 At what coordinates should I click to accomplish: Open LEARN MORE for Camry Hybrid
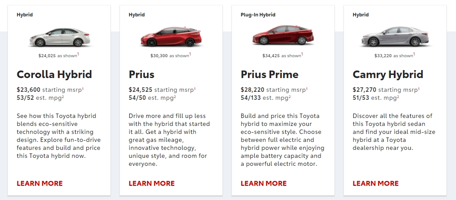pyautogui.click(x=376, y=184)
